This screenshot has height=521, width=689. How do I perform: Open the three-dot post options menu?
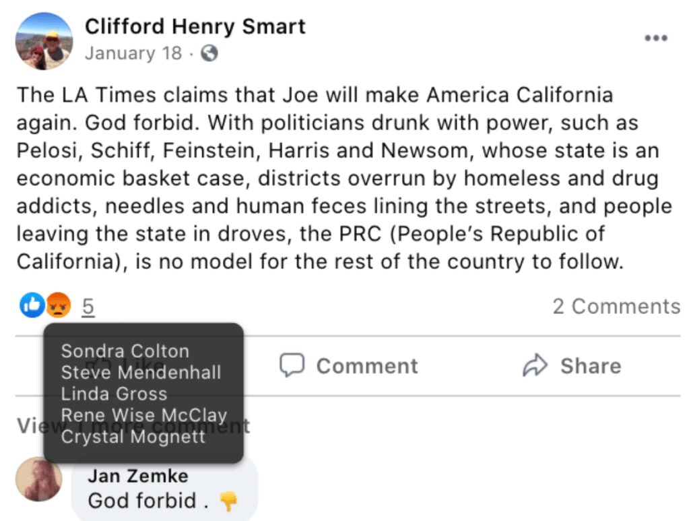(x=655, y=38)
